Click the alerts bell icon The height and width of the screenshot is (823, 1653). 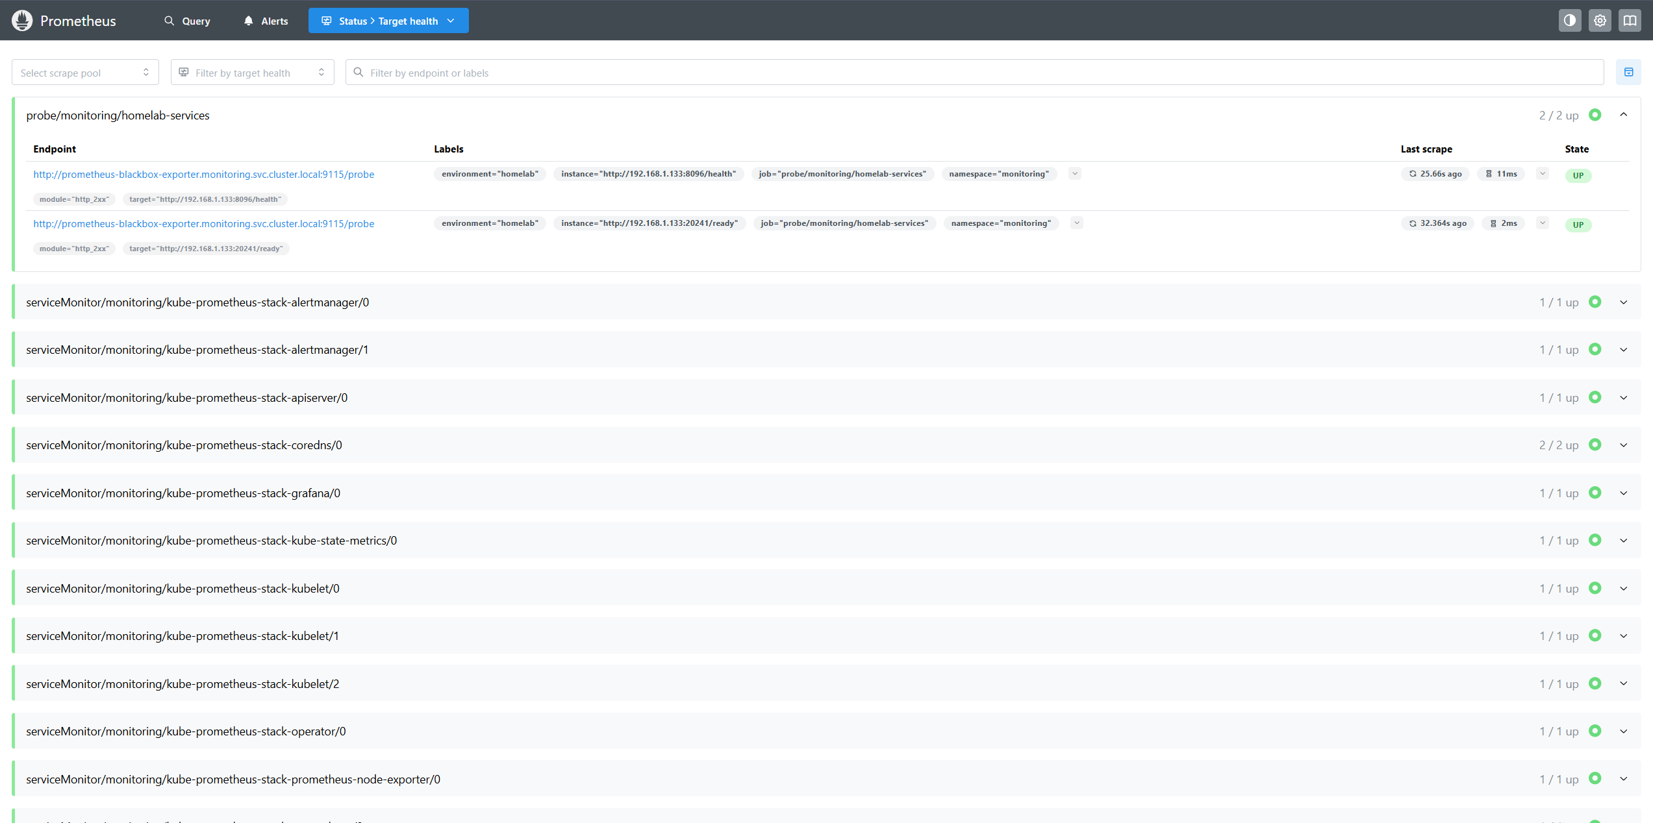point(248,20)
